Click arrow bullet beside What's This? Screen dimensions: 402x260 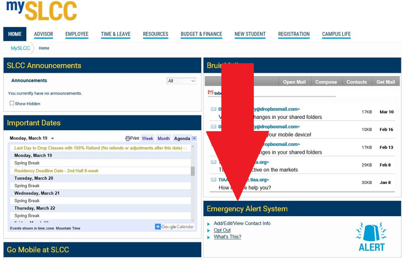tap(209, 237)
